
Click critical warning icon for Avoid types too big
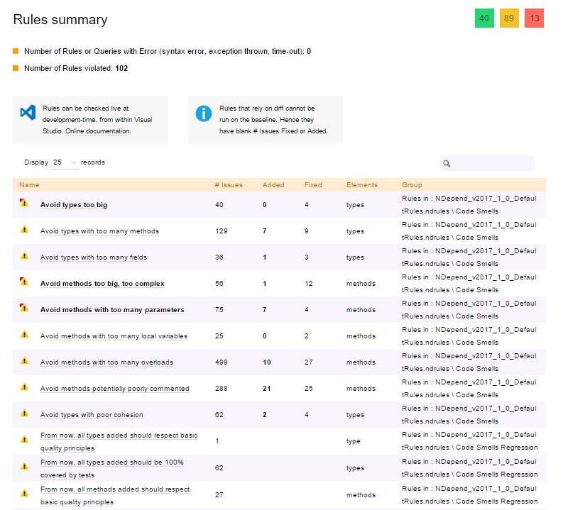pos(24,203)
